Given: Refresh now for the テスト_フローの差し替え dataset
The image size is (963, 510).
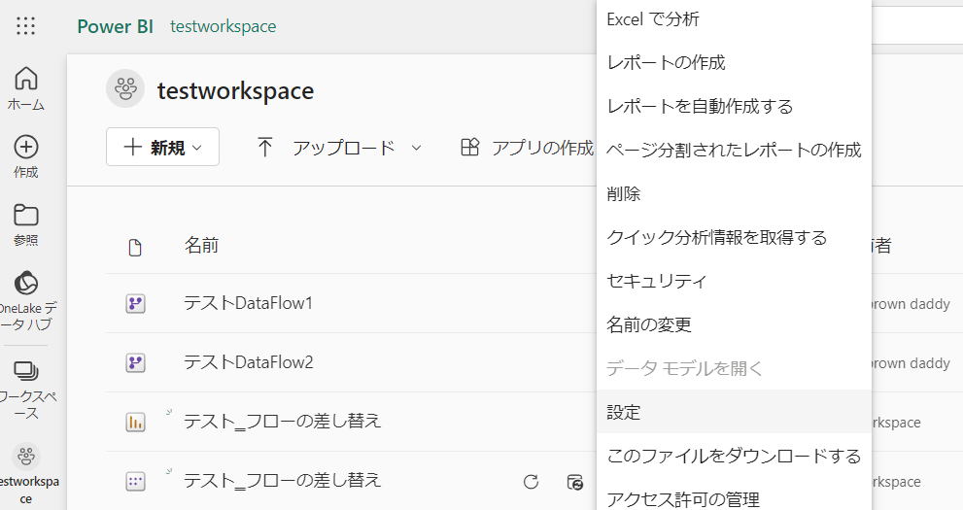Looking at the screenshot, I should [532, 482].
